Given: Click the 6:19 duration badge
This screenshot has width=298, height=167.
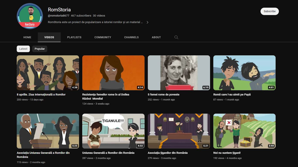Looking at the screenshot, I should point(206,87).
